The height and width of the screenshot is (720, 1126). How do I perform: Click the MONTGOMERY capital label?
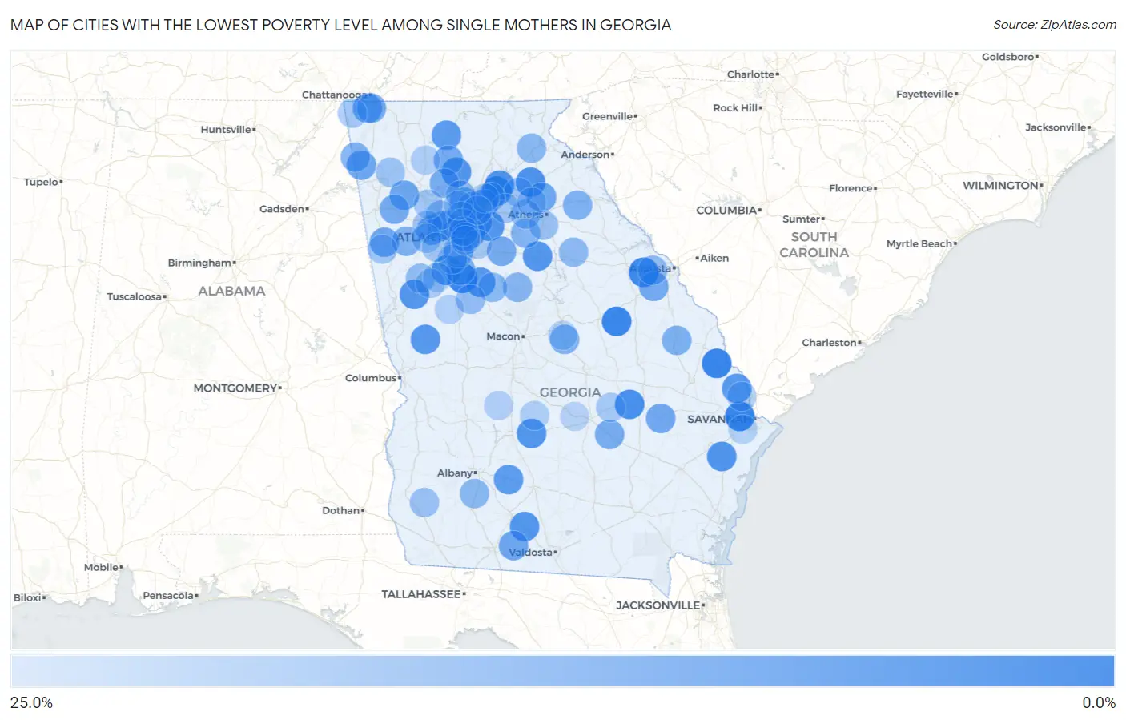(236, 388)
